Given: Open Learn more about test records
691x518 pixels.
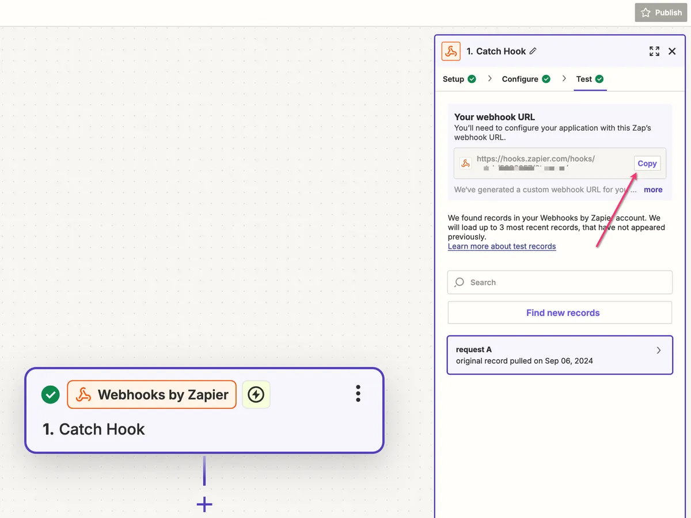Looking at the screenshot, I should (x=502, y=246).
